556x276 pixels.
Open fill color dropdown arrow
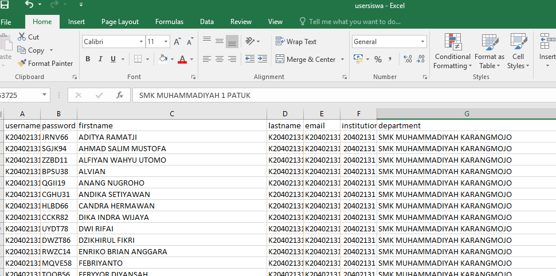[x=173, y=59]
